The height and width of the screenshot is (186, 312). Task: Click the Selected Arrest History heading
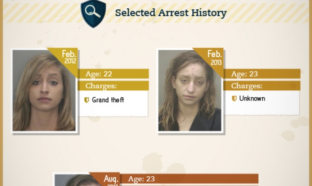point(171,13)
